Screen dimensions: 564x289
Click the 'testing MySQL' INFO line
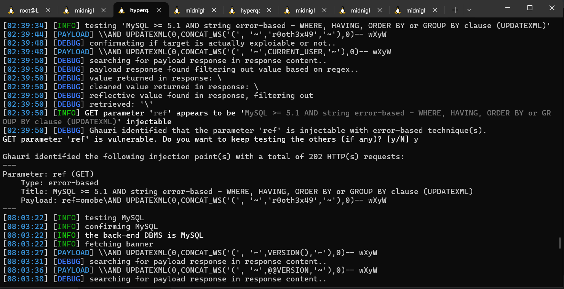[73, 218]
